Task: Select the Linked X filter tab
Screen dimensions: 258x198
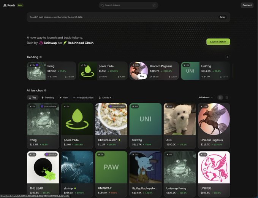Action: point(105,97)
